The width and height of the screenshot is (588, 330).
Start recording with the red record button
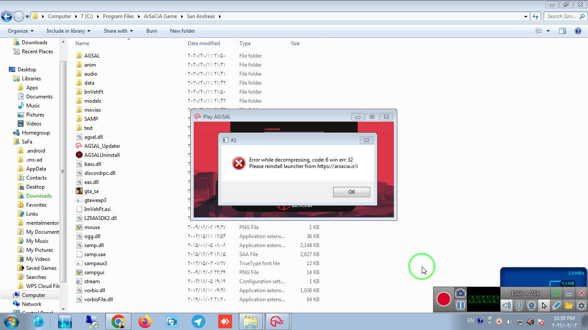pos(443,299)
